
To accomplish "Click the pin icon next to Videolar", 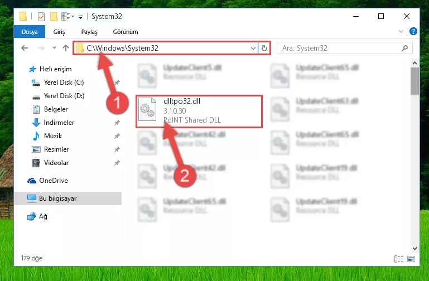I will [x=117, y=163].
